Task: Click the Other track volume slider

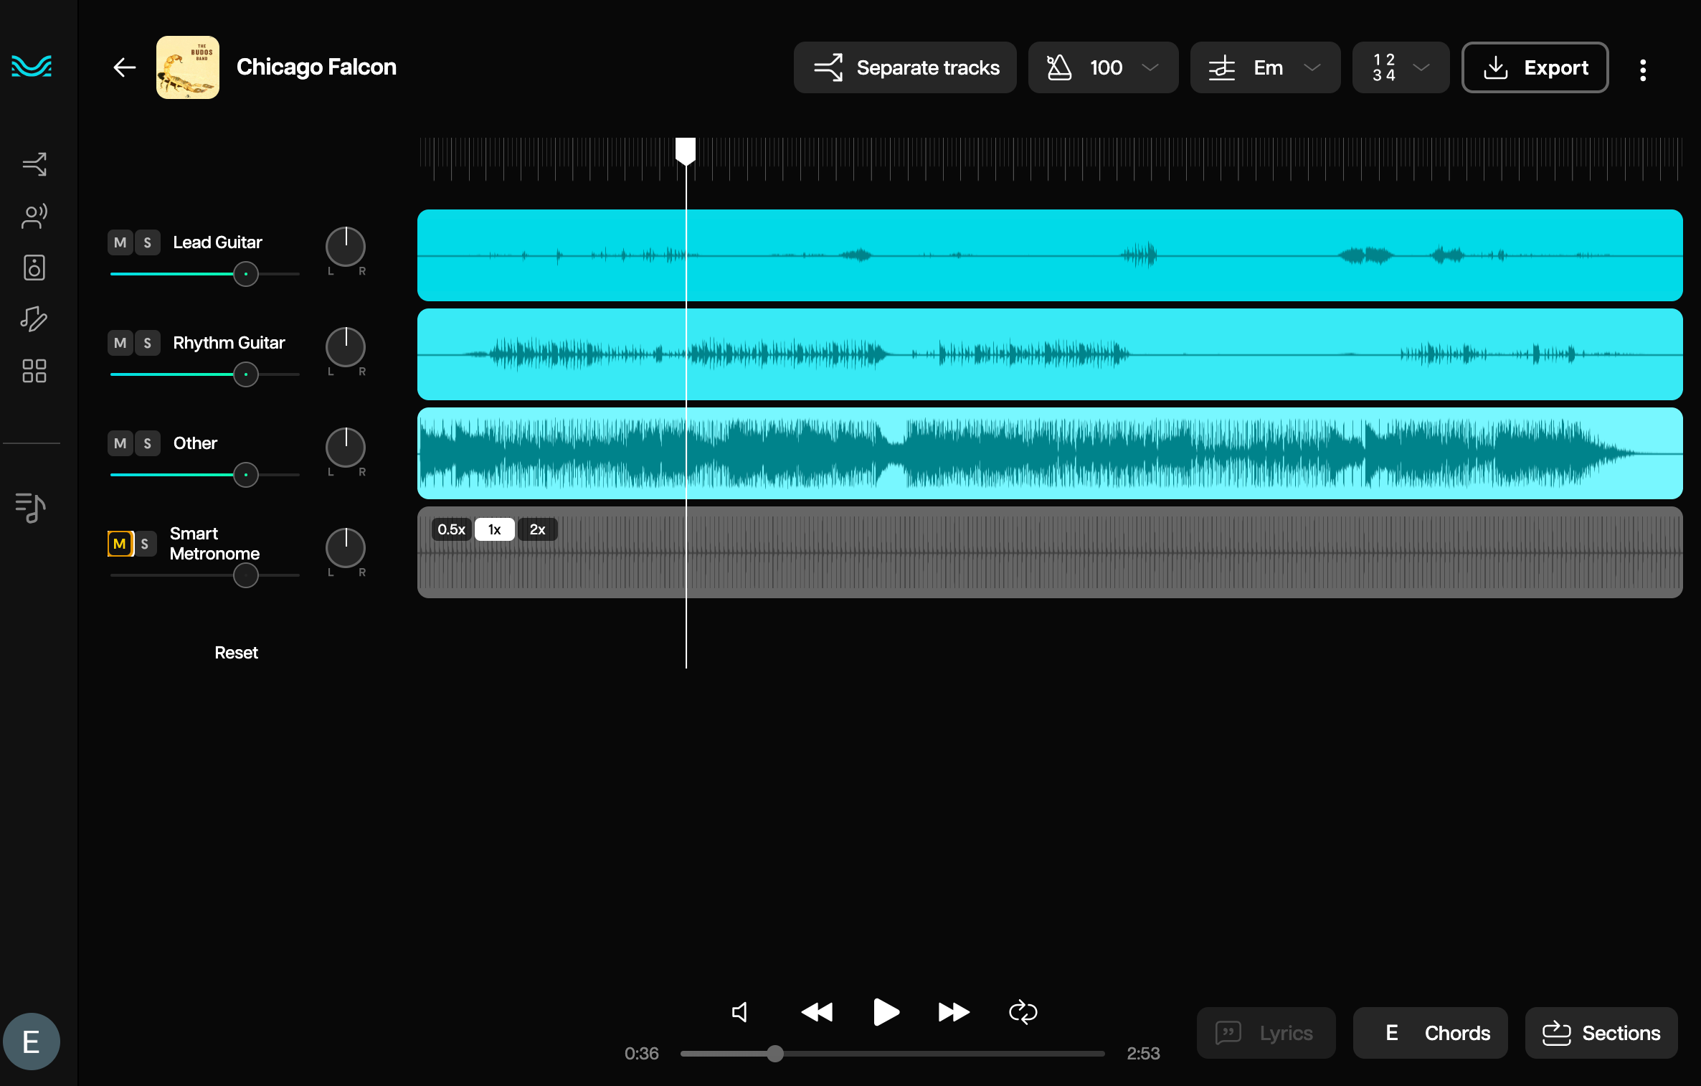Action: coord(246,475)
